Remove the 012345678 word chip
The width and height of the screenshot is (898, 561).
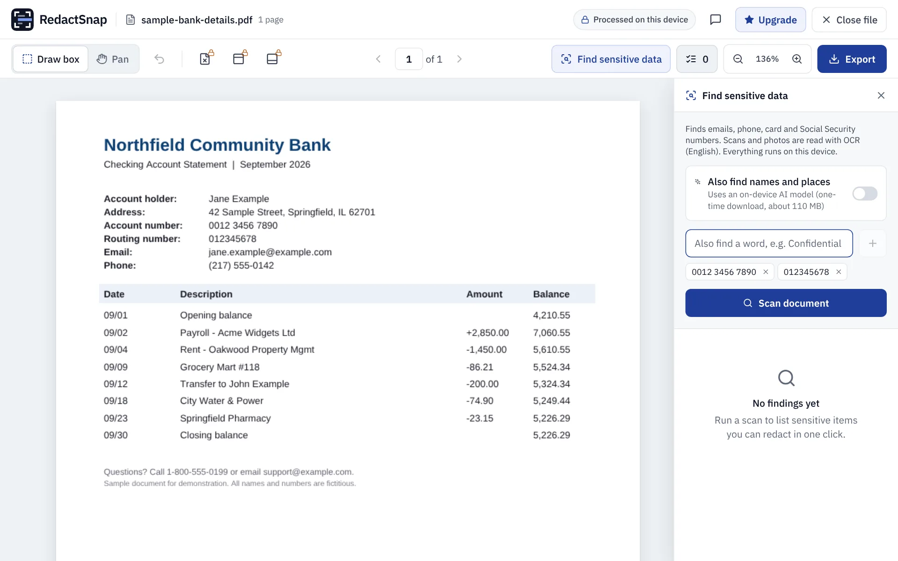tap(839, 272)
